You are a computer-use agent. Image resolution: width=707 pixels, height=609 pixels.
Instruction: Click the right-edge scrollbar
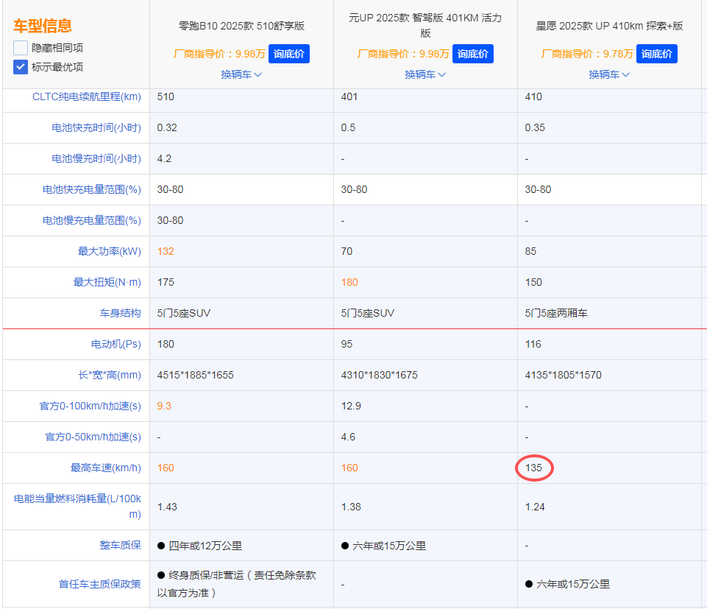(x=704, y=295)
